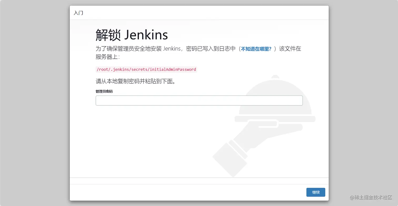Click the 管理员密码 input field
This screenshot has width=398, height=206.
click(199, 101)
